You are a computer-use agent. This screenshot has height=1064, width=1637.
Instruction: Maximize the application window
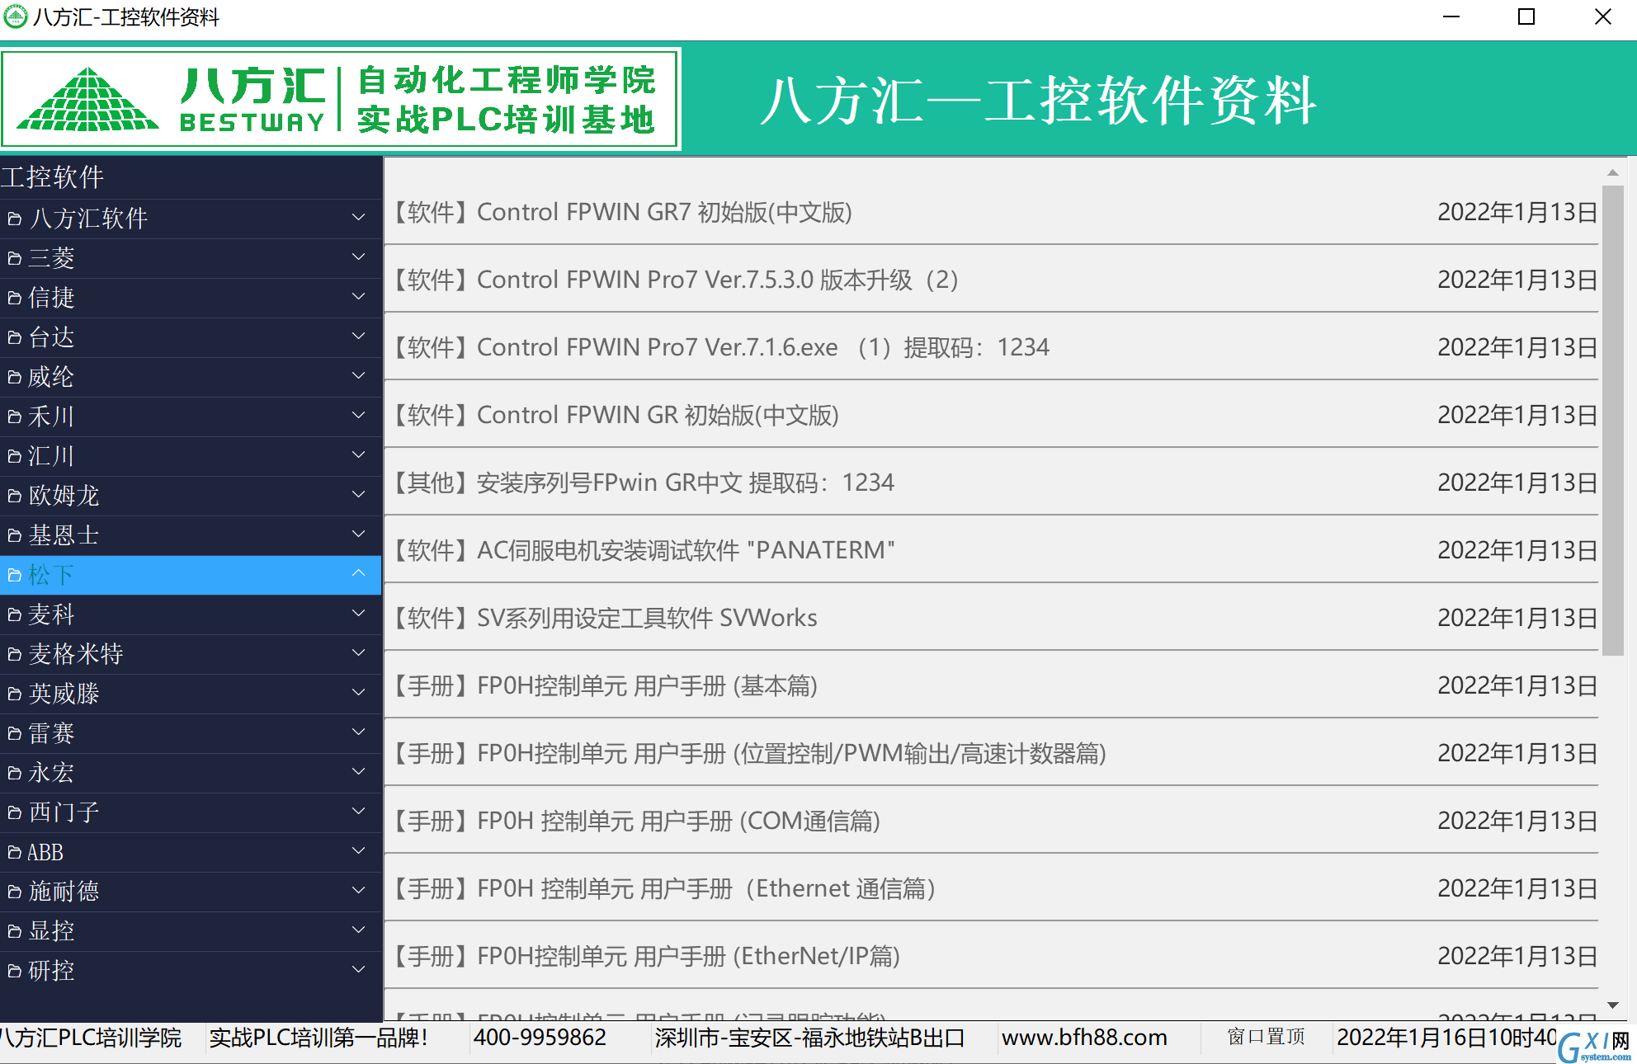pyautogui.click(x=1526, y=16)
